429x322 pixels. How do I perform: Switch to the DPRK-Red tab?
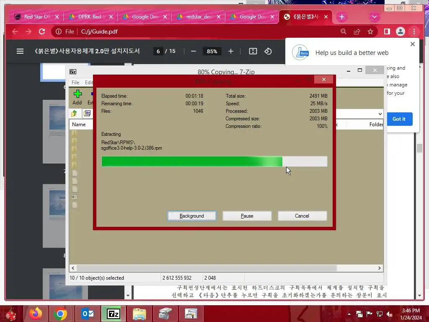[90, 17]
